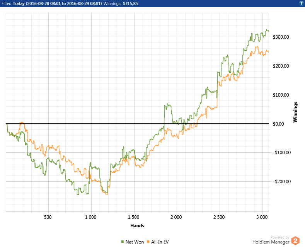This screenshot has height=247, width=305.
Task: Click the All-In EV legend label
Action: 160,242
